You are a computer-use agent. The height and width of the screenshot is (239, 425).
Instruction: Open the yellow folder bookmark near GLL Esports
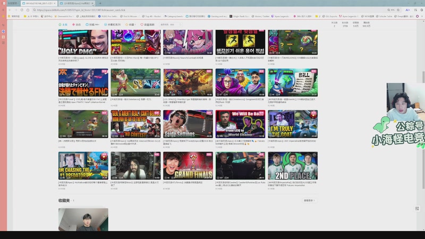pos(317,16)
